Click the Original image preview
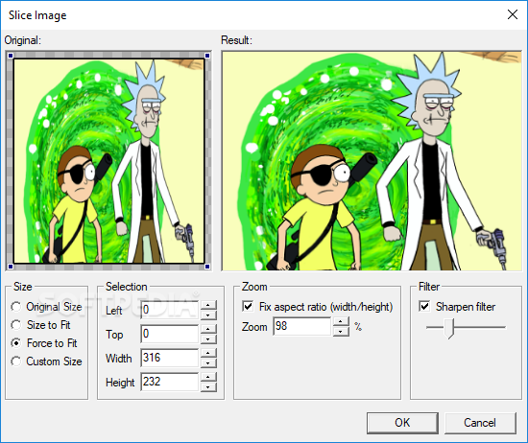Viewport: 528px width, 443px height. tap(108, 161)
